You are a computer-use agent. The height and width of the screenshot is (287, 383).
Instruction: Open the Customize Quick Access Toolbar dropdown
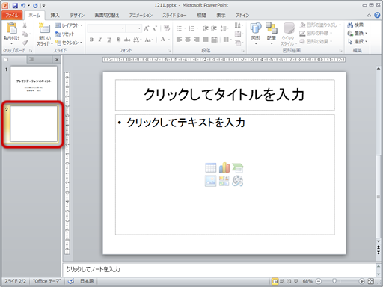[x=43, y=6]
